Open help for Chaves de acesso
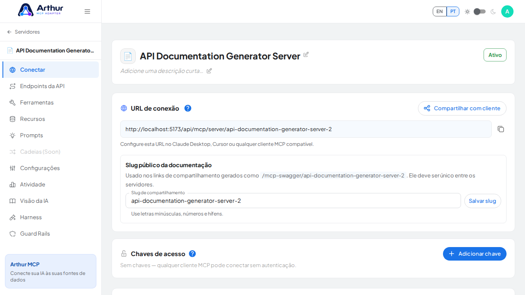This screenshot has width=525, height=295. click(192, 254)
